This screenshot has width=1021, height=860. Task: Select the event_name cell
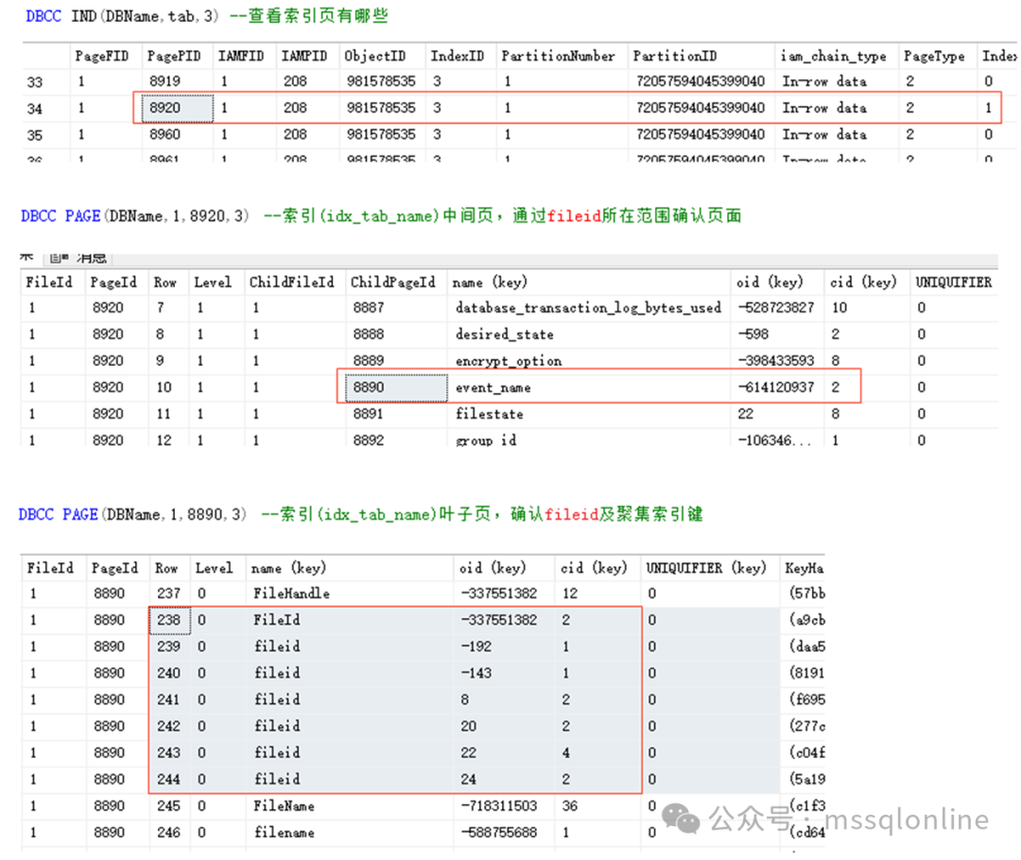(x=493, y=387)
